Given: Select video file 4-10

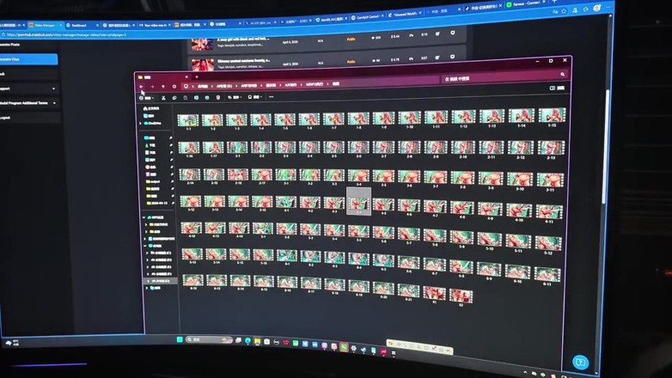Looking at the screenshot, I should (x=518, y=212).
